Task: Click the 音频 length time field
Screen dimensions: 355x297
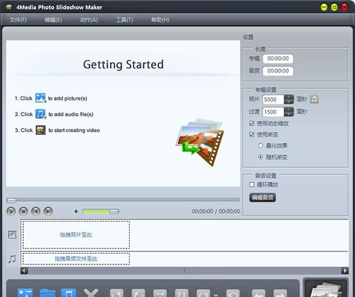Action: point(278,71)
